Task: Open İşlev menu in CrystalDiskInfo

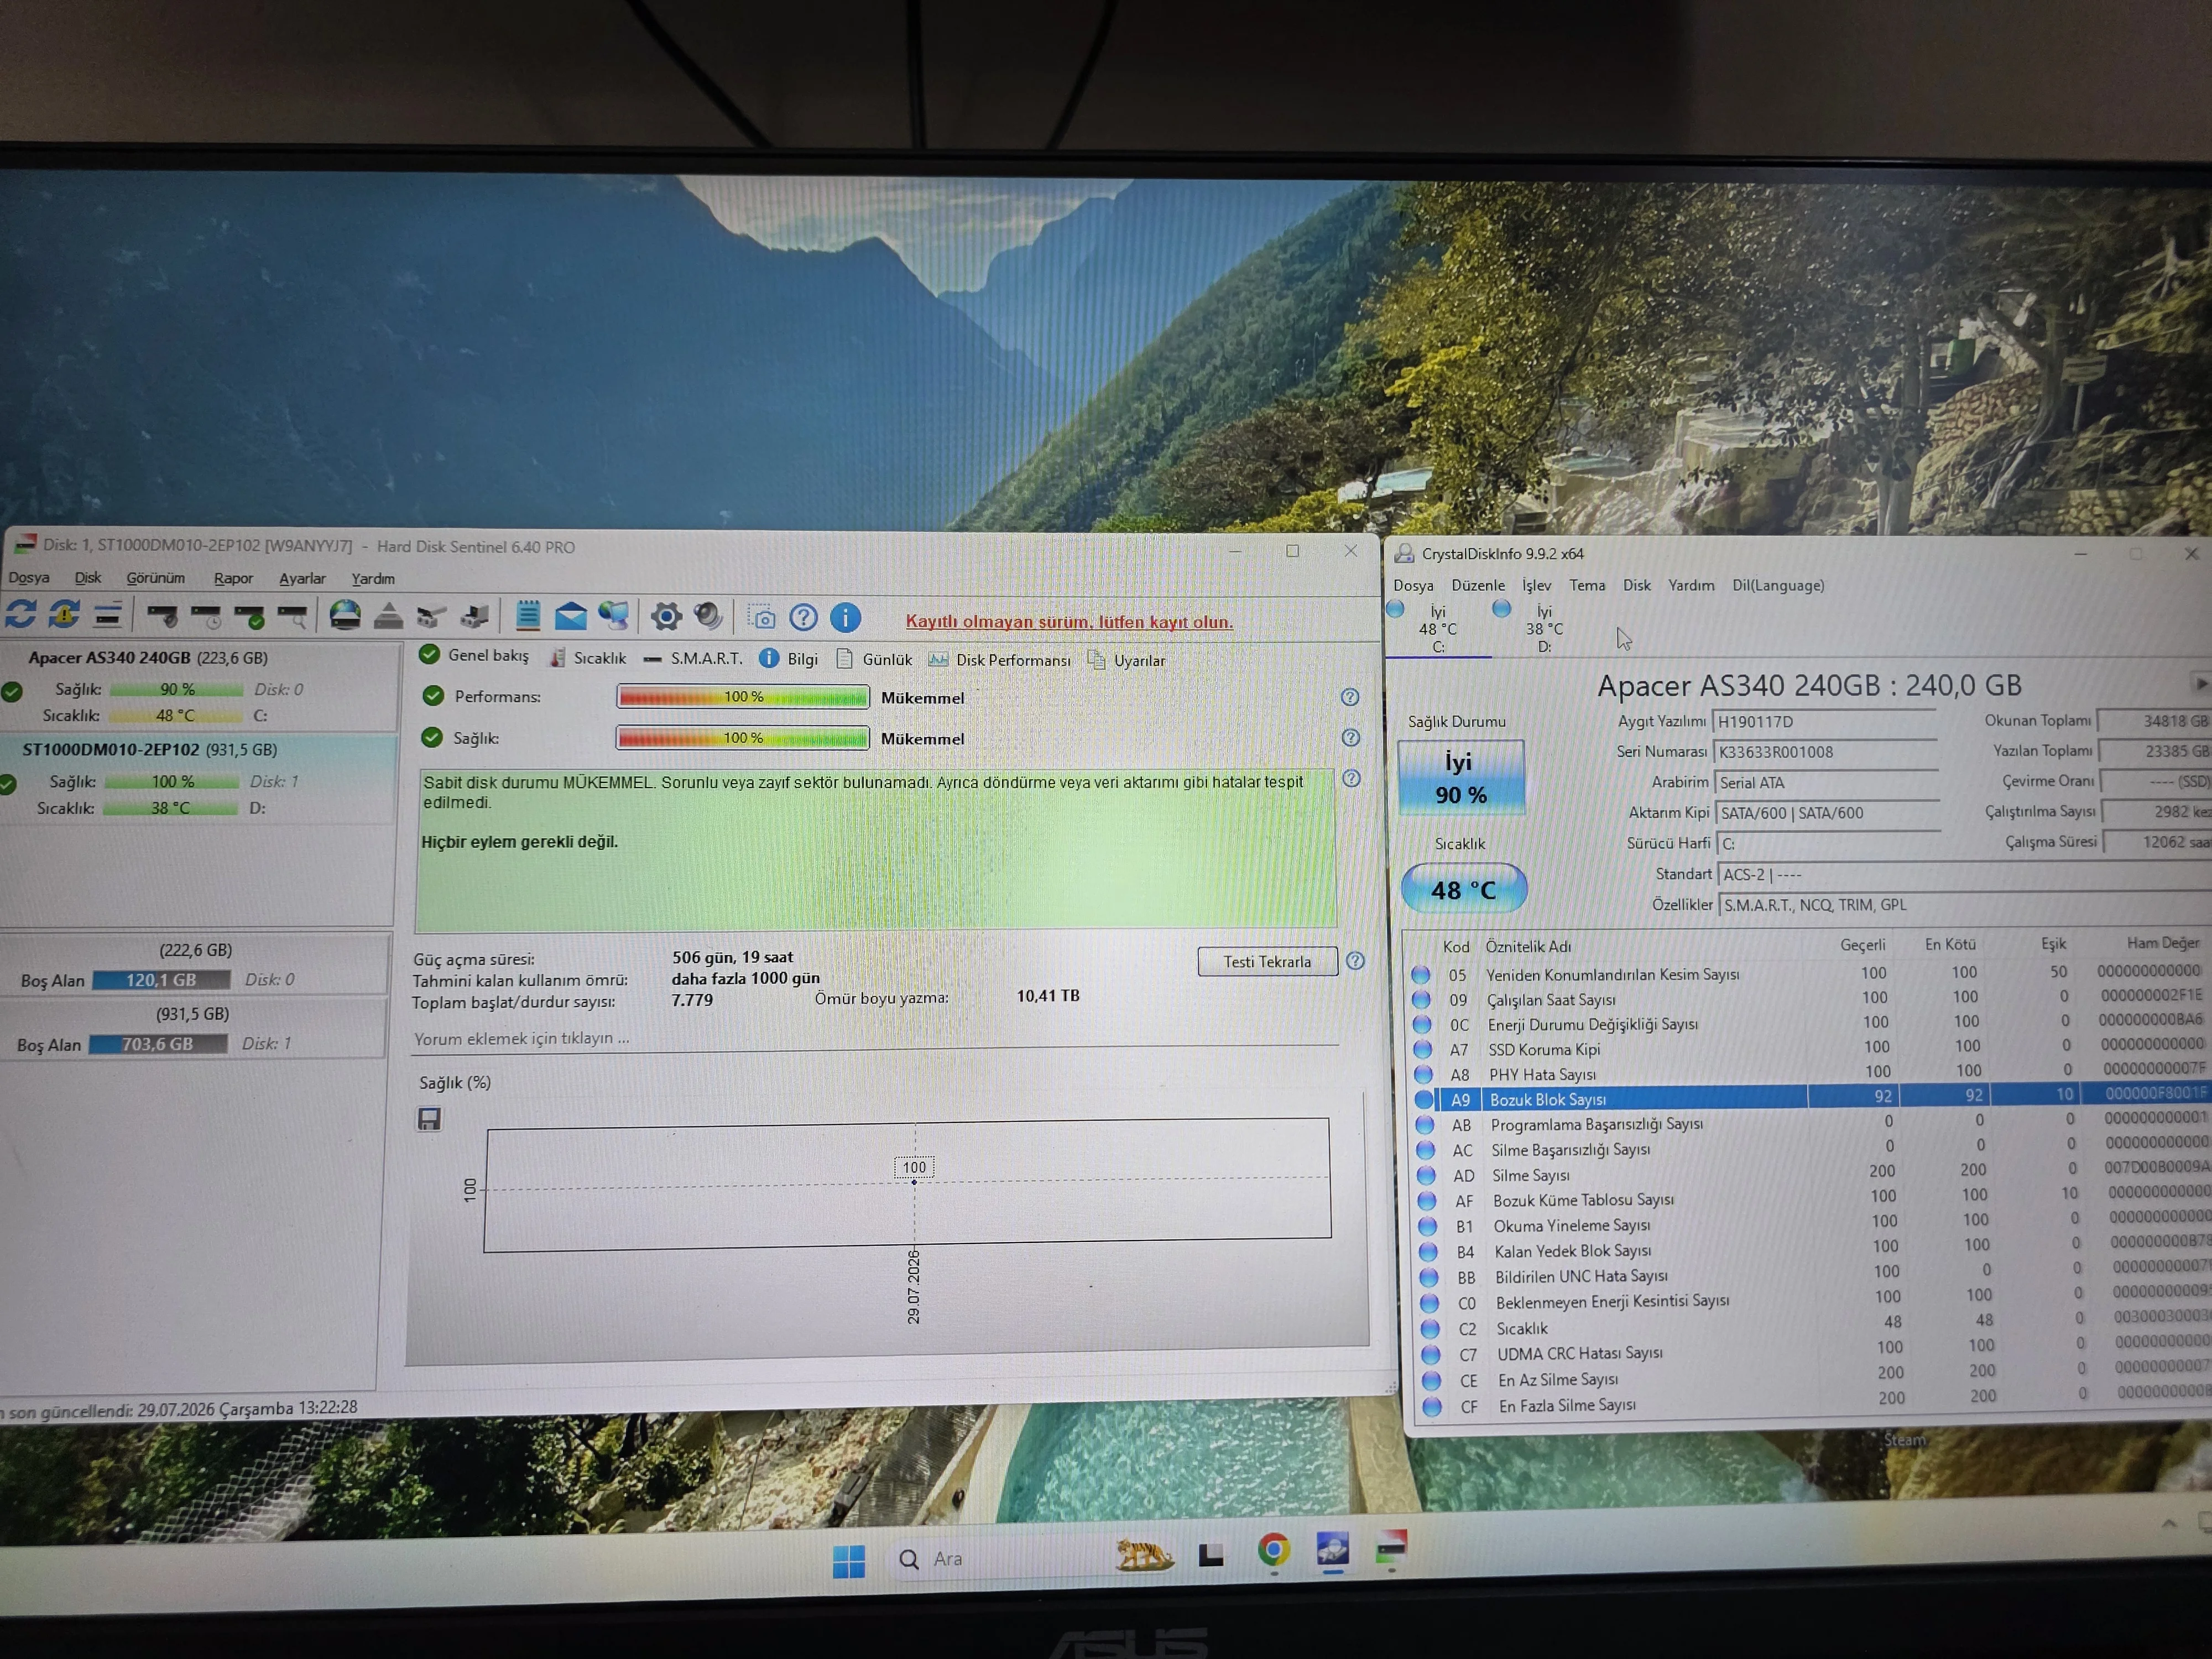Action: (x=1537, y=585)
